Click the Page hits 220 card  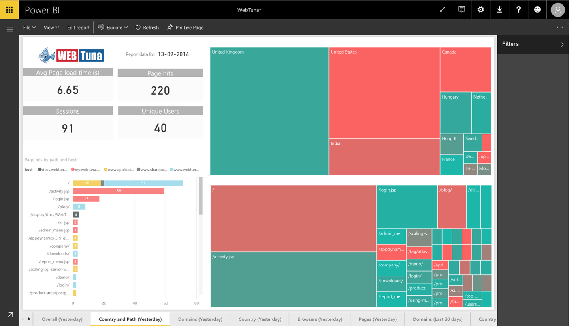click(x=160, y=85)
